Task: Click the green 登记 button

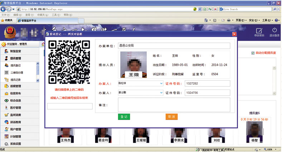Action: tap(124, 117)
